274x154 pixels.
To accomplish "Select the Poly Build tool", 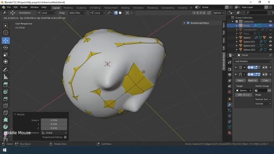I will pyautogui.click(x=6, y=120).
